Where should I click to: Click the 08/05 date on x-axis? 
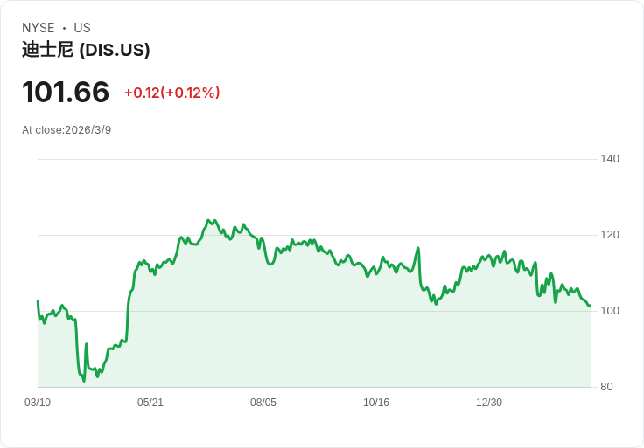263,403
